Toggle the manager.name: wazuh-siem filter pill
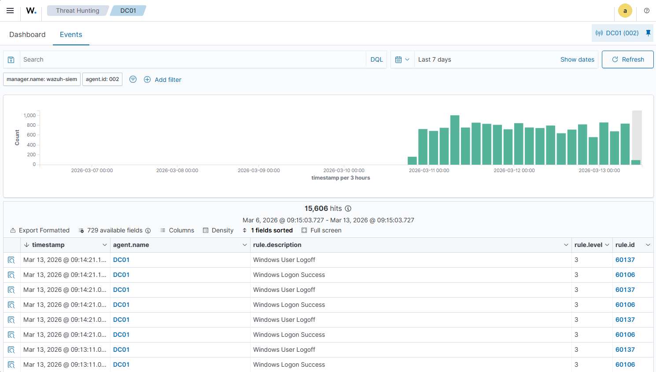The height and width of the screenshot is (372, 656). [x=41, y=79]
